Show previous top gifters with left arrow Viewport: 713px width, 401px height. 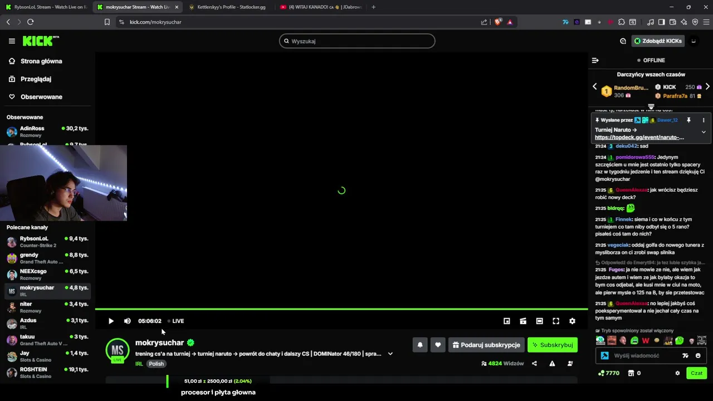click(594, 87)
